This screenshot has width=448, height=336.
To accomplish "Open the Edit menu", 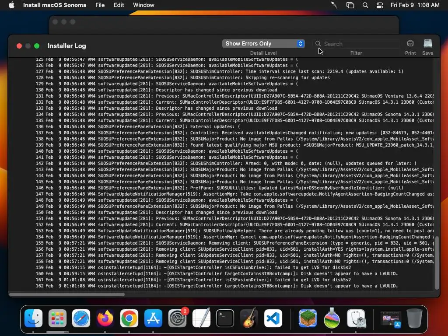I will pyautogui.click(x=119, y=5).
